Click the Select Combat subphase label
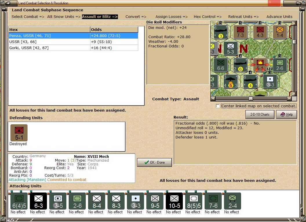The height and width of the screenshot is (222, 306). 28,17
